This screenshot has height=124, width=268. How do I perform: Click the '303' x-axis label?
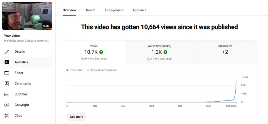(x=152, y=106)
